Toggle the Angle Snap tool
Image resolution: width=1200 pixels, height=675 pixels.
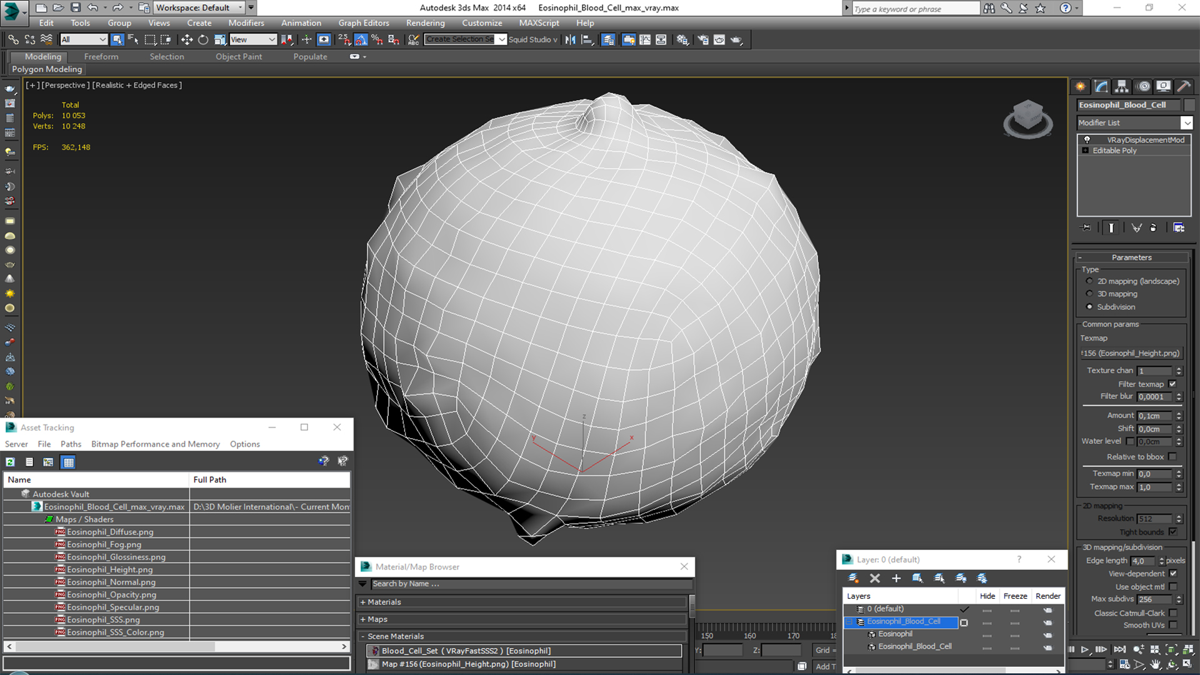(361, 39)
